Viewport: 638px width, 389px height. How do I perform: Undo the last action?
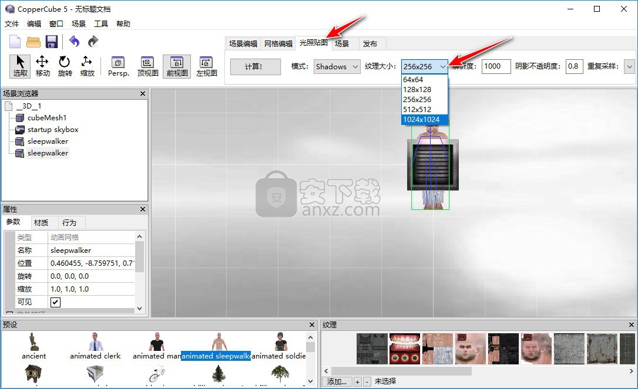coord(74,41)
